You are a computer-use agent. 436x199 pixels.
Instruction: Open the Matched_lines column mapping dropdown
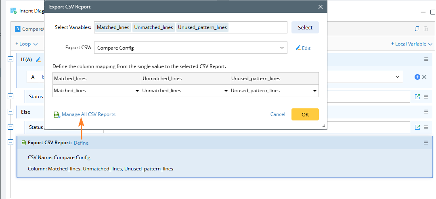tap(97, 91)
